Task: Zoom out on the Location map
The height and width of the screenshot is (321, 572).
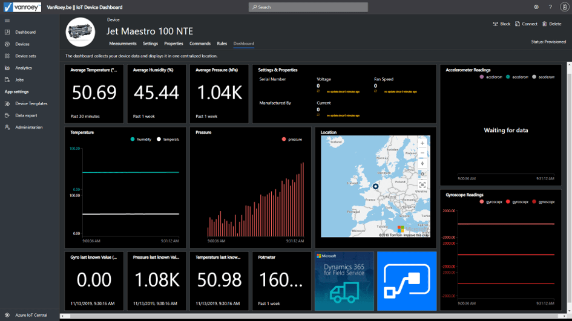Action: 422,153
